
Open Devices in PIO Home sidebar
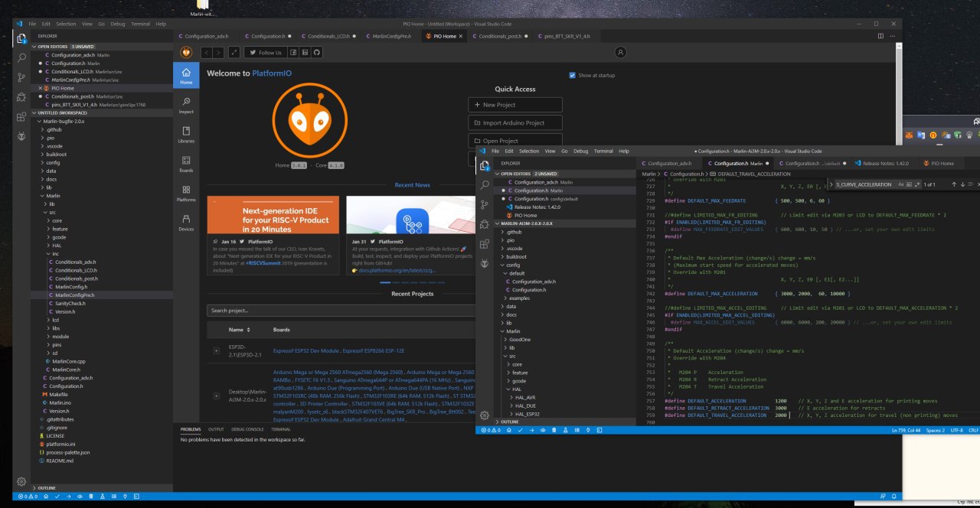click(186, 223)
